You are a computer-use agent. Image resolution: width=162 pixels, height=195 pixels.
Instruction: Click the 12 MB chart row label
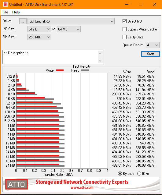click(10, 143)
